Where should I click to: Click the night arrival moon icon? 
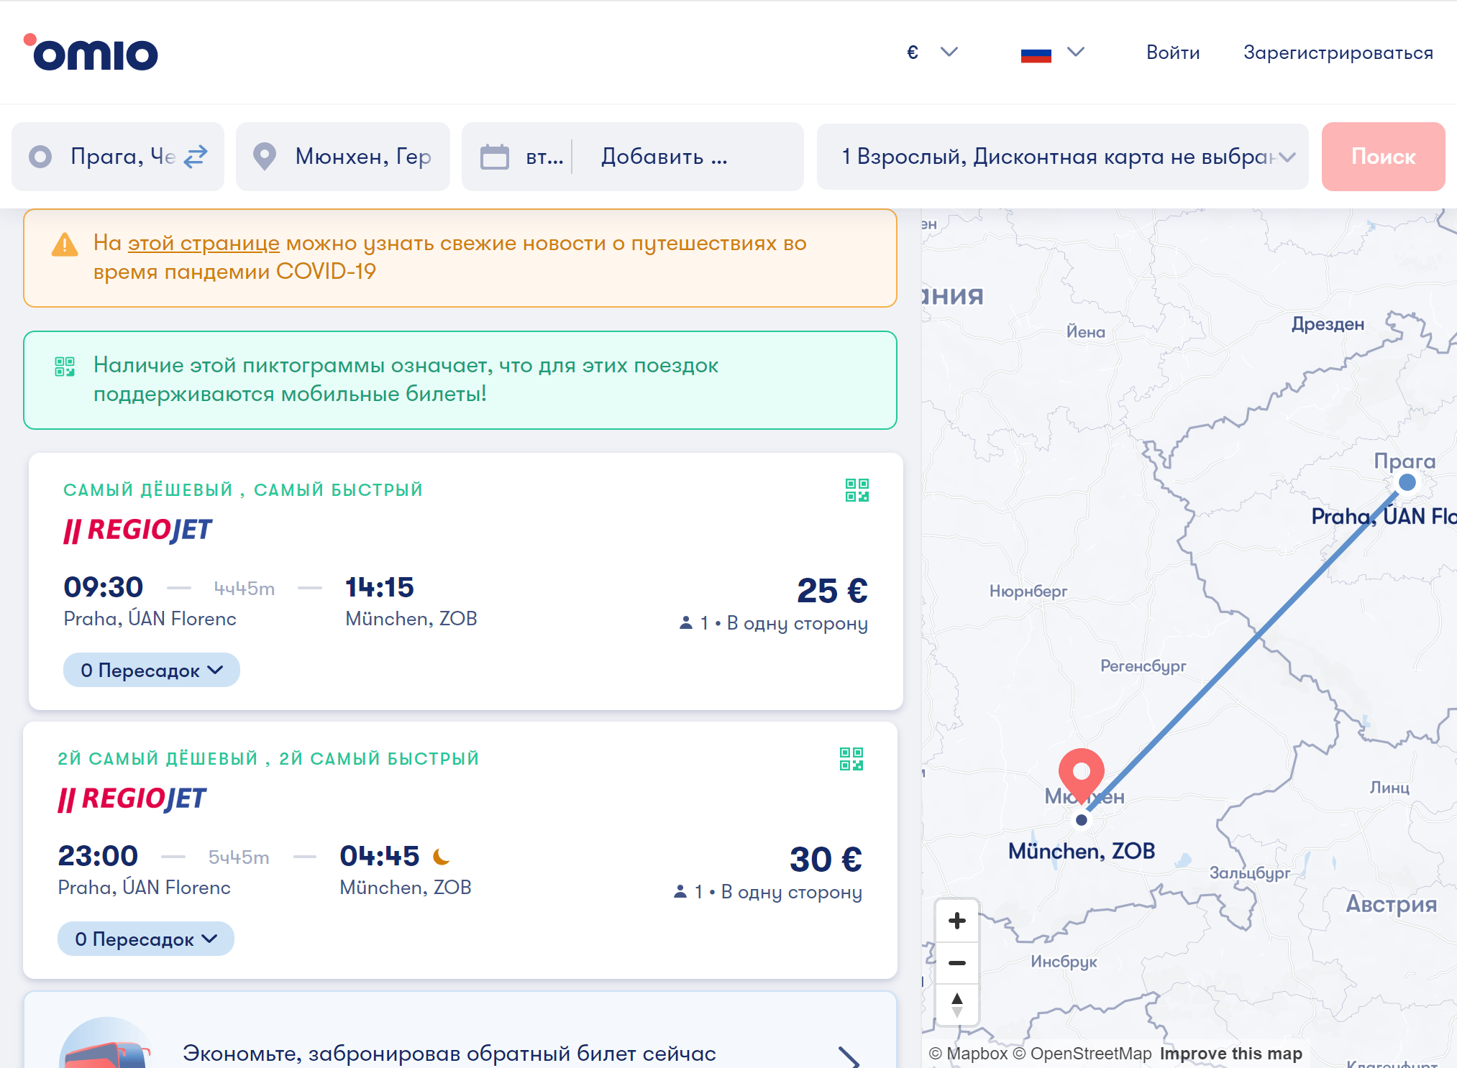441,857
